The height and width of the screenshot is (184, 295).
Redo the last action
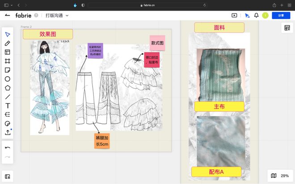point(8,157)
